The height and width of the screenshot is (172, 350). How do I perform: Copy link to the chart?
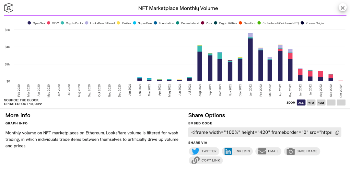[206, 160]
